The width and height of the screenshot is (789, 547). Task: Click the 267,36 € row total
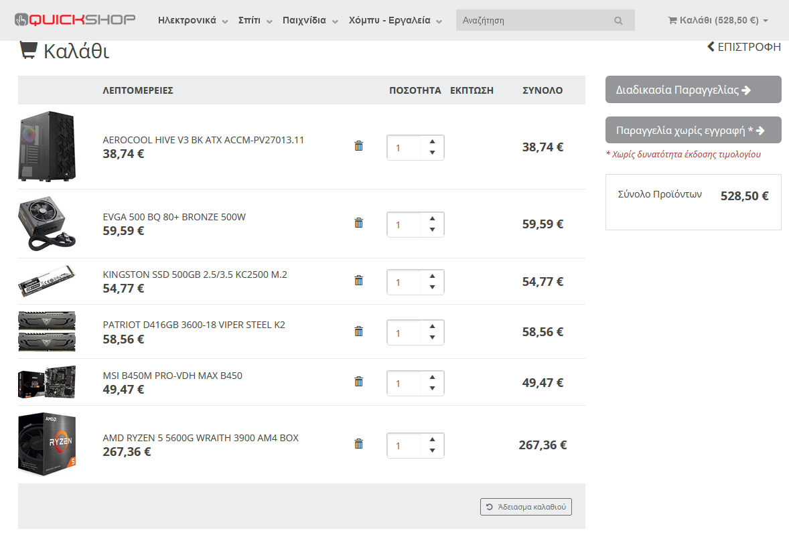543,445
